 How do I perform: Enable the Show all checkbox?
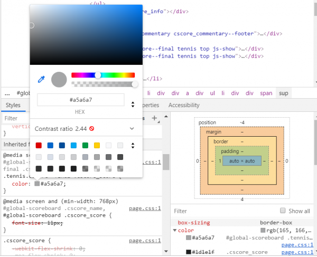(283, 211)
